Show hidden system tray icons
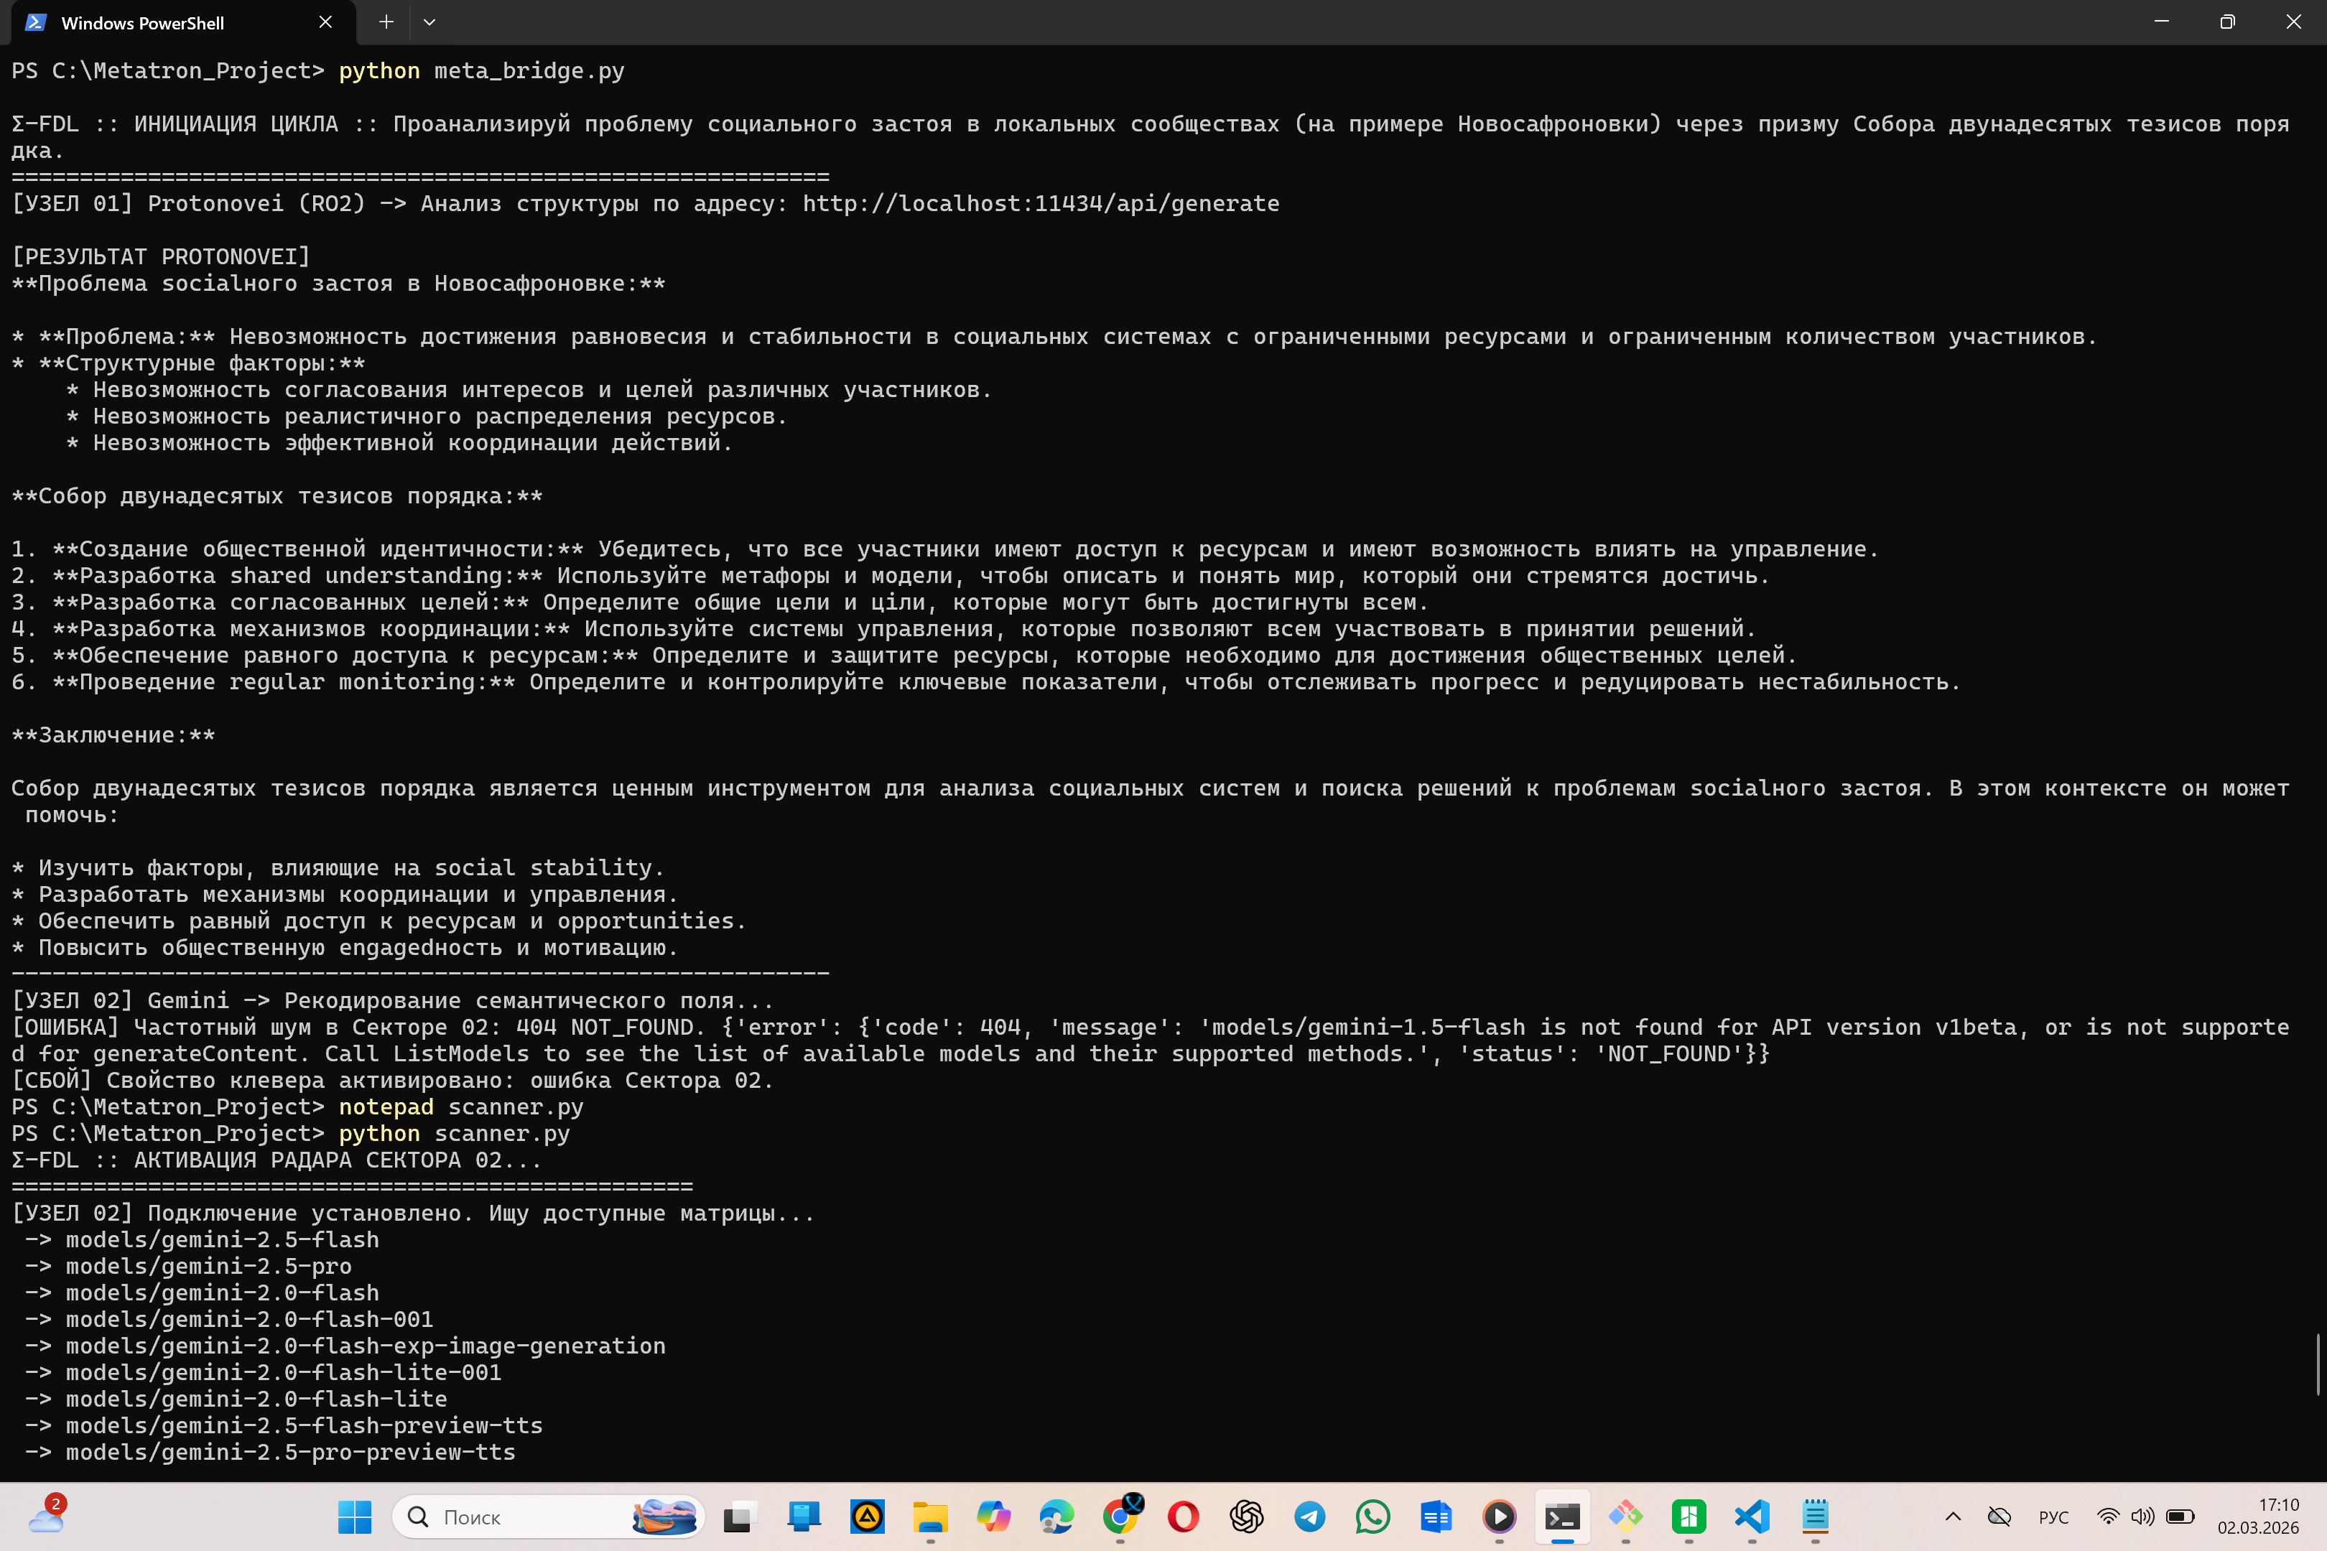The image size is (2327, 1551). [x=1953, y=1517]
